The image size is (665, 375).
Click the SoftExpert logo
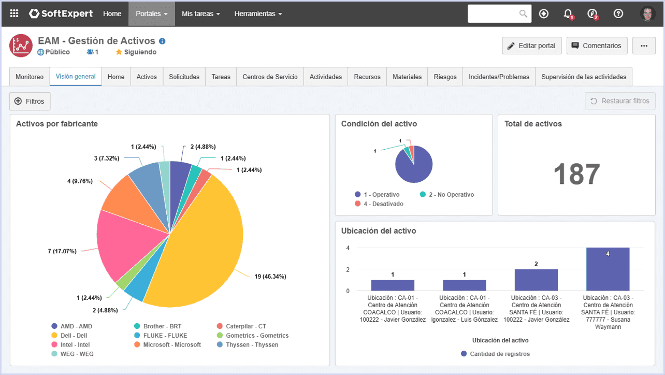coord(61,14)
